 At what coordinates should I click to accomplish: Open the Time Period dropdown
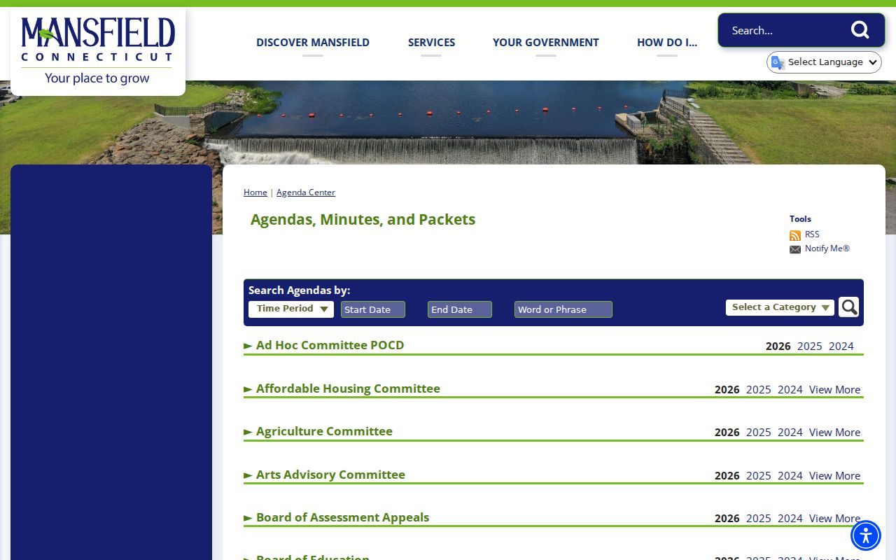[x=291, y=309]
